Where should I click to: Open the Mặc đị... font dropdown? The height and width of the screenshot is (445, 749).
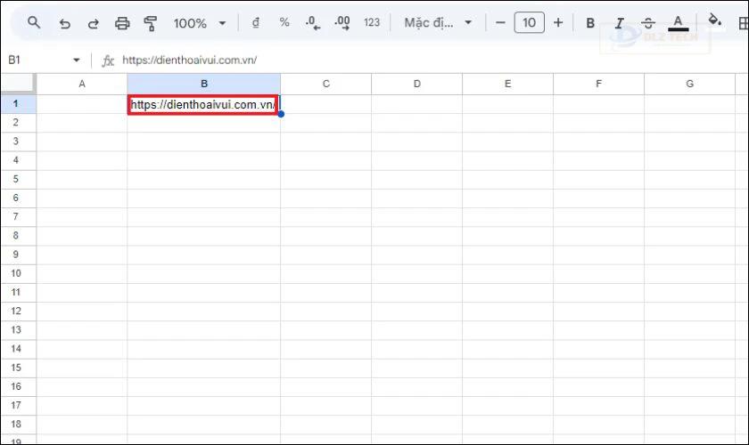pos(438,22)
